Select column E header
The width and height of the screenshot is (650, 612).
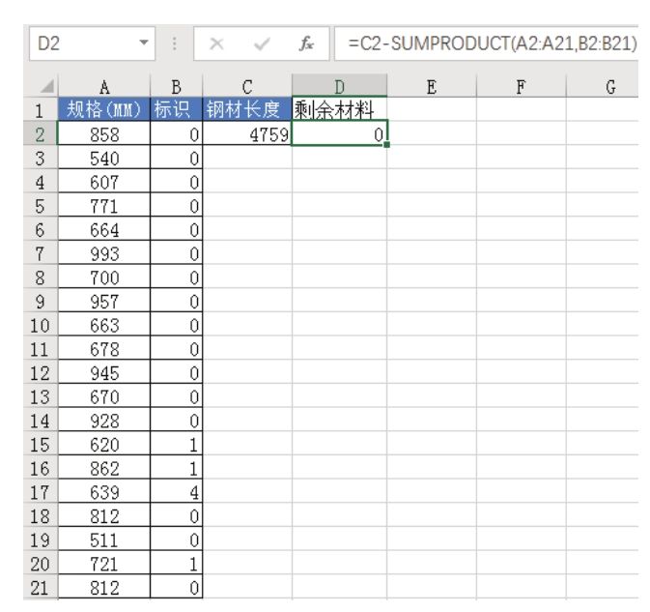coord(431,85)
